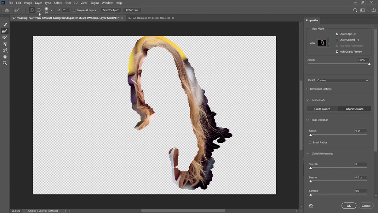This screenshot has height=213, width=378.
Task: Open the workspace switcher dropdown arrow
Action: (x=368, y=10)
